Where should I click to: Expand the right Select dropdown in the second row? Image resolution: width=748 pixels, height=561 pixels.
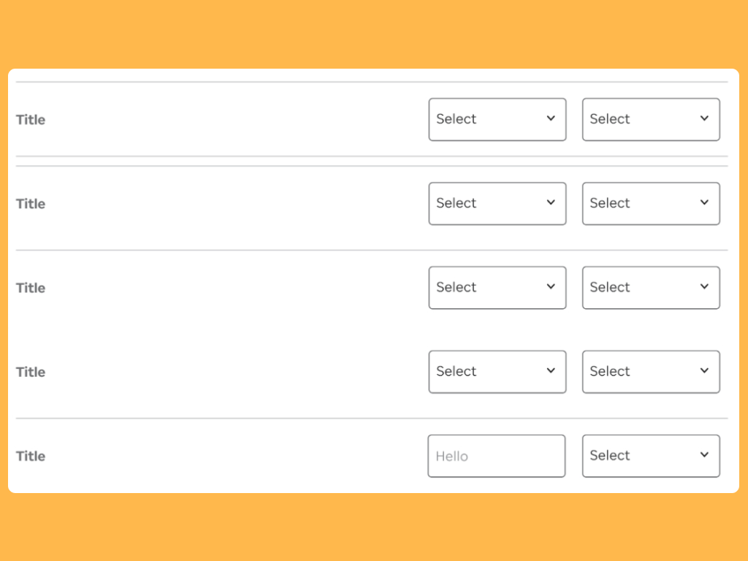click(650, 203)
